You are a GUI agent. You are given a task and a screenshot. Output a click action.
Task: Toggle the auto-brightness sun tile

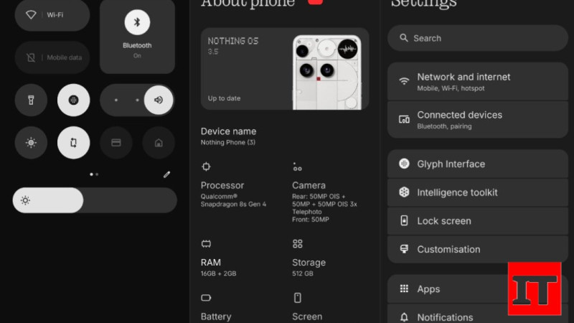pos(31,142)
